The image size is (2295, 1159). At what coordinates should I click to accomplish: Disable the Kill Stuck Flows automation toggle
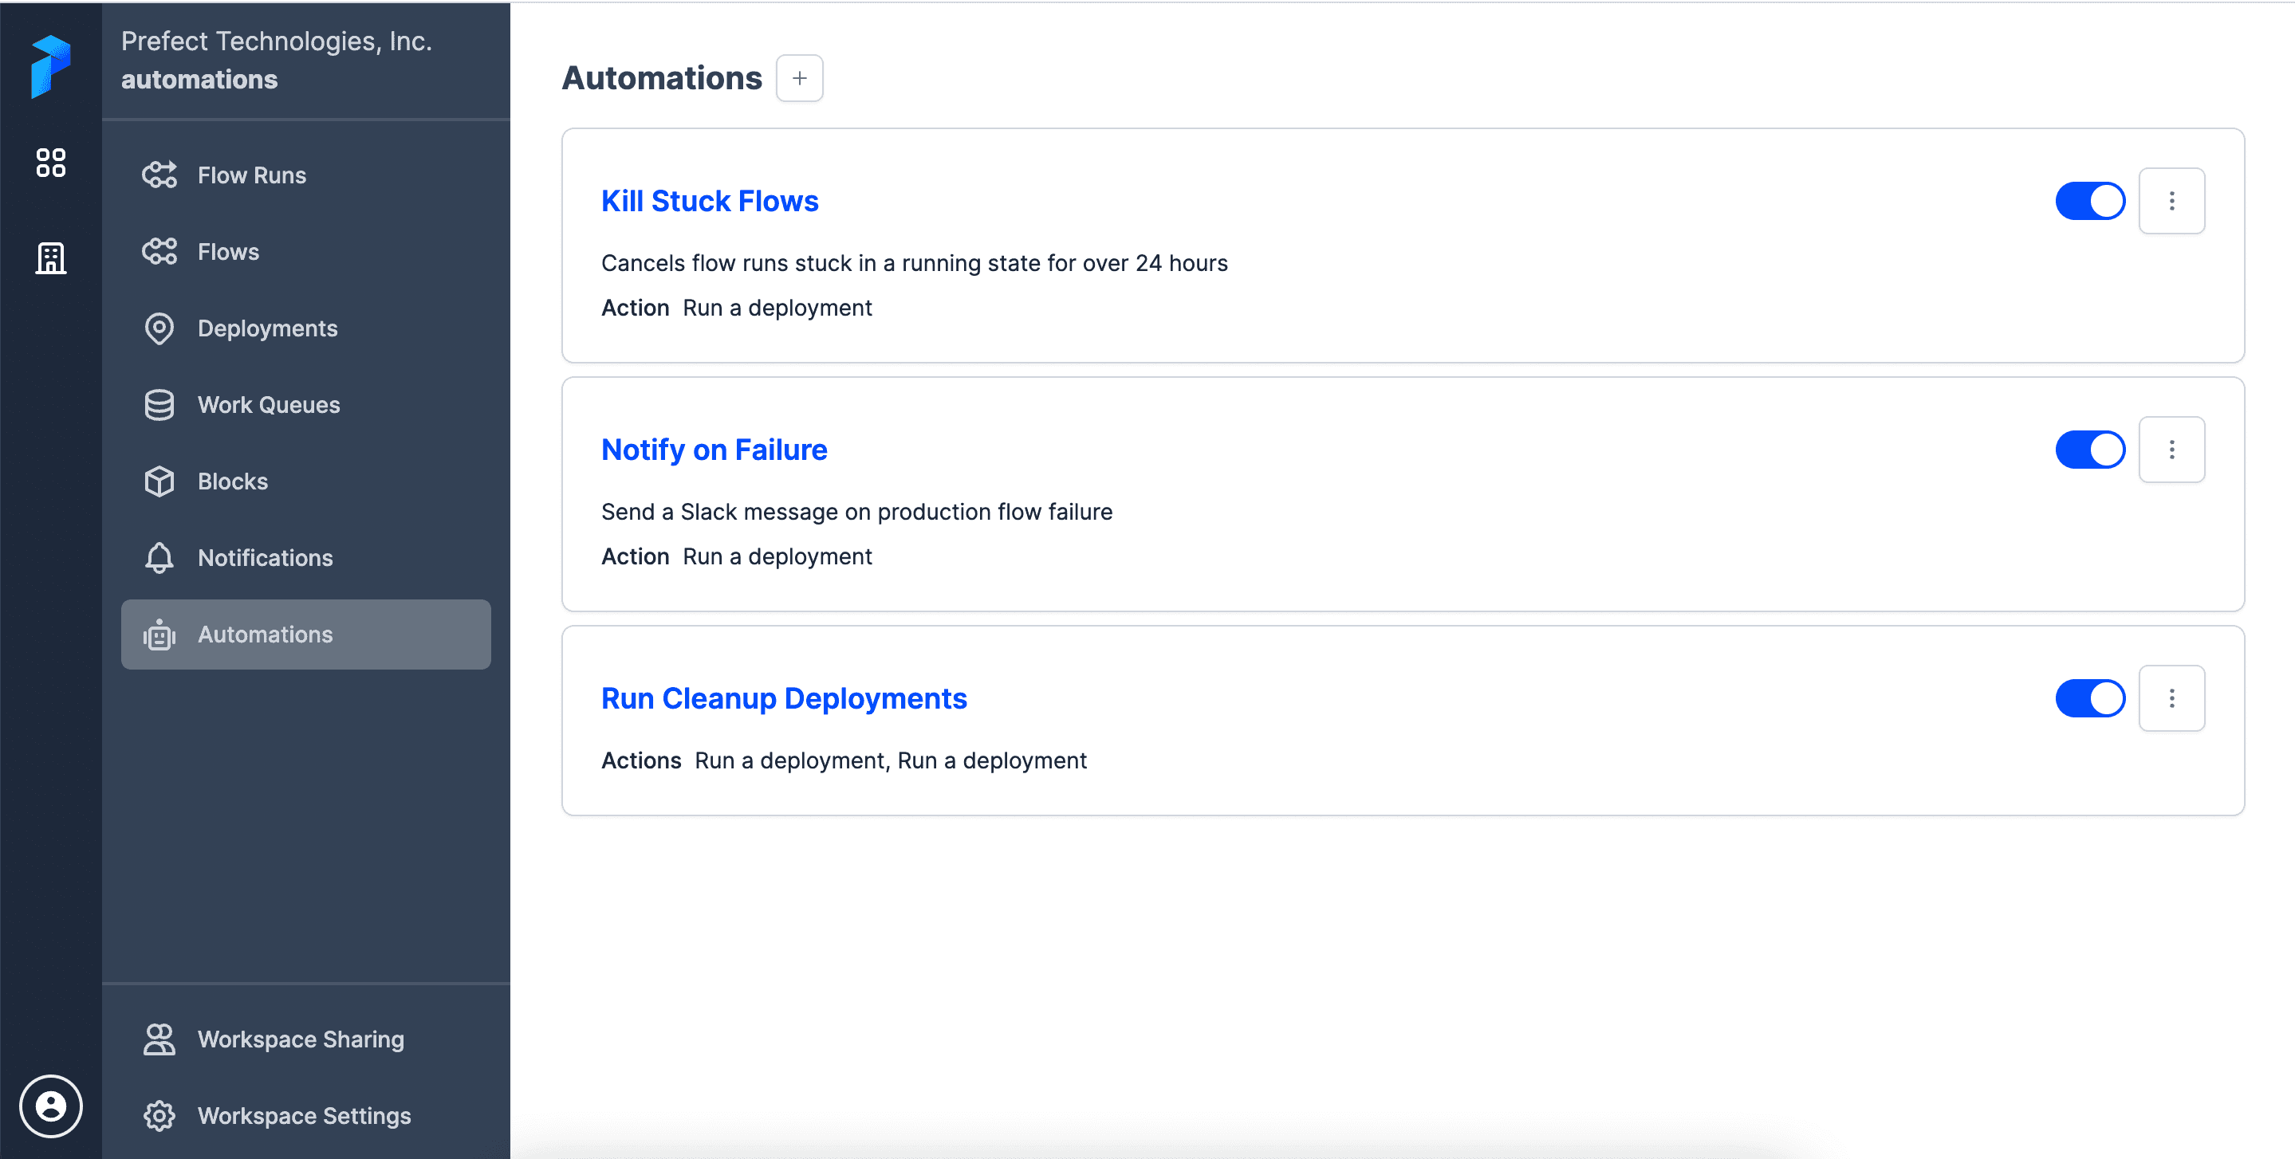(x=2089, y=202)
